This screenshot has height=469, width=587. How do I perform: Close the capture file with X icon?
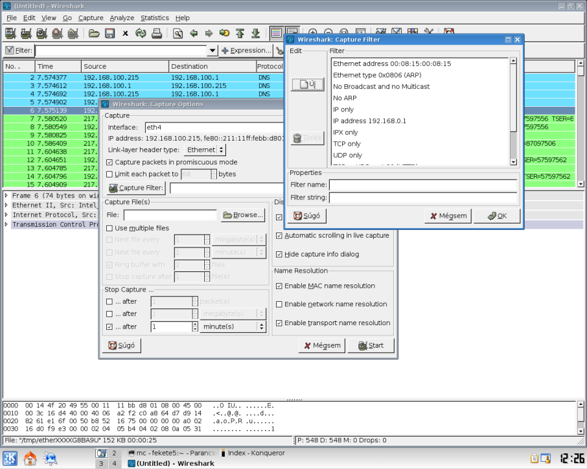126,33
